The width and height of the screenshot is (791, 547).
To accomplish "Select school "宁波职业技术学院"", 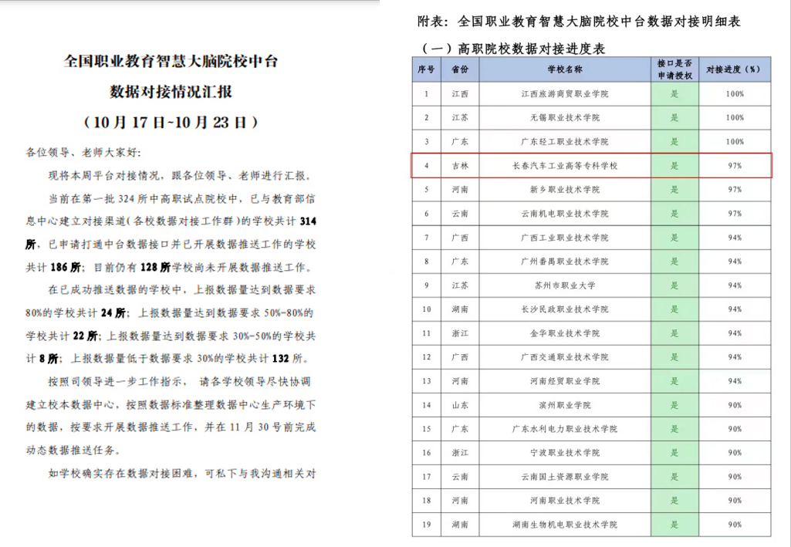I will tap(565, 453).
